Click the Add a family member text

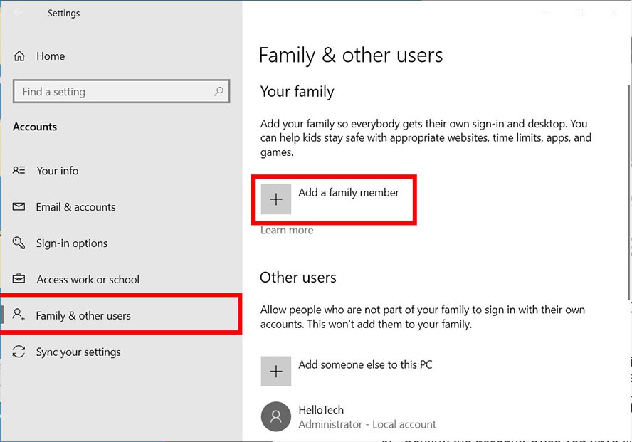click(x=349, y=193)
